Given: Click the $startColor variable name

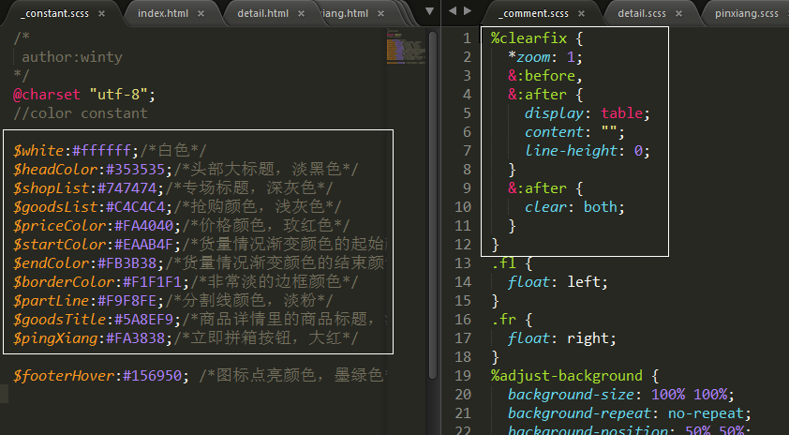Looking at the screenshot, I should pyautogui.click(x=59, y=245).
